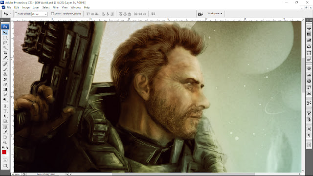Open the Layer menu
This screenshot has height=176, width=313.
pos(36,8)
